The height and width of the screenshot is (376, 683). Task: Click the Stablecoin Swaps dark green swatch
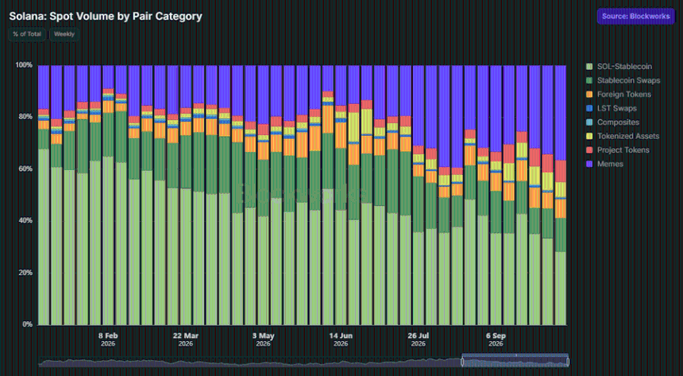coord(589,81)
